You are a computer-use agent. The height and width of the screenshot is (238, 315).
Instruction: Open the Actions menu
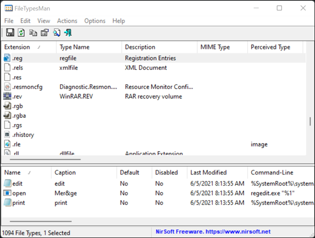click(67, 21)
